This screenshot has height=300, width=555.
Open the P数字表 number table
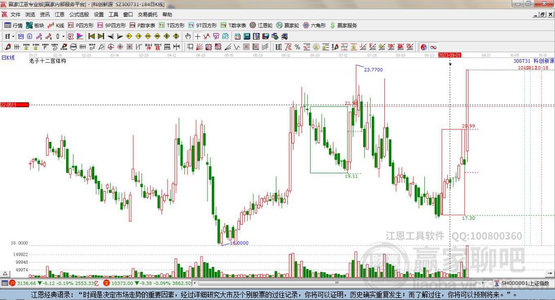click(143, 25)
